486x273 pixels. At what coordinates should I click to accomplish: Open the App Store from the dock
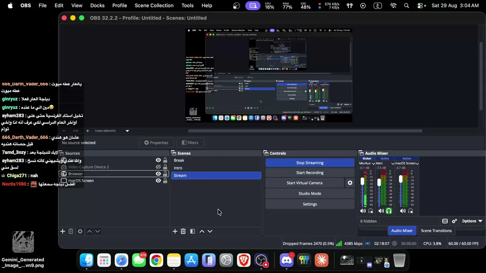point(191,260)
